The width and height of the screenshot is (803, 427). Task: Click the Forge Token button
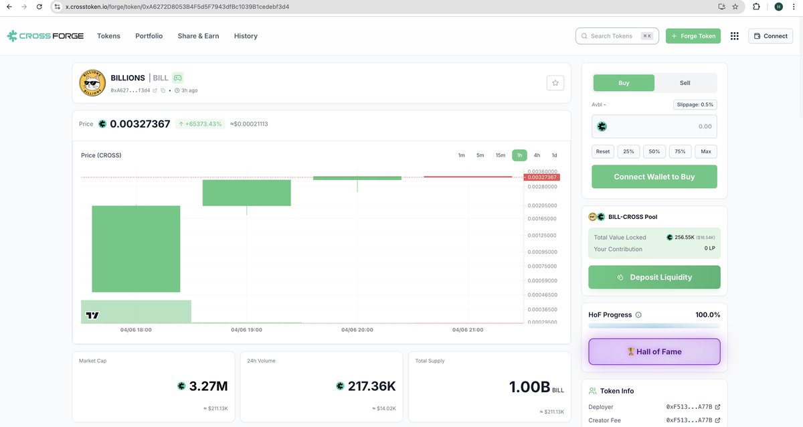click(693, 36)
